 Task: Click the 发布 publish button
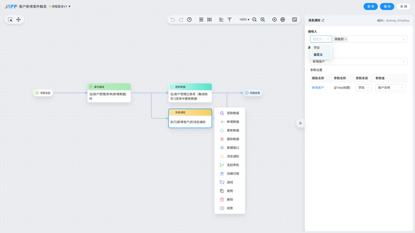[370, 7]
